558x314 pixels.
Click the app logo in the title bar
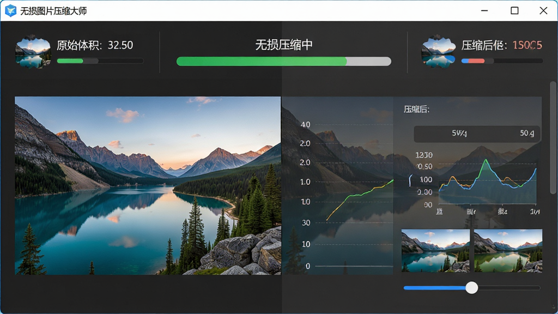(11, 11)
